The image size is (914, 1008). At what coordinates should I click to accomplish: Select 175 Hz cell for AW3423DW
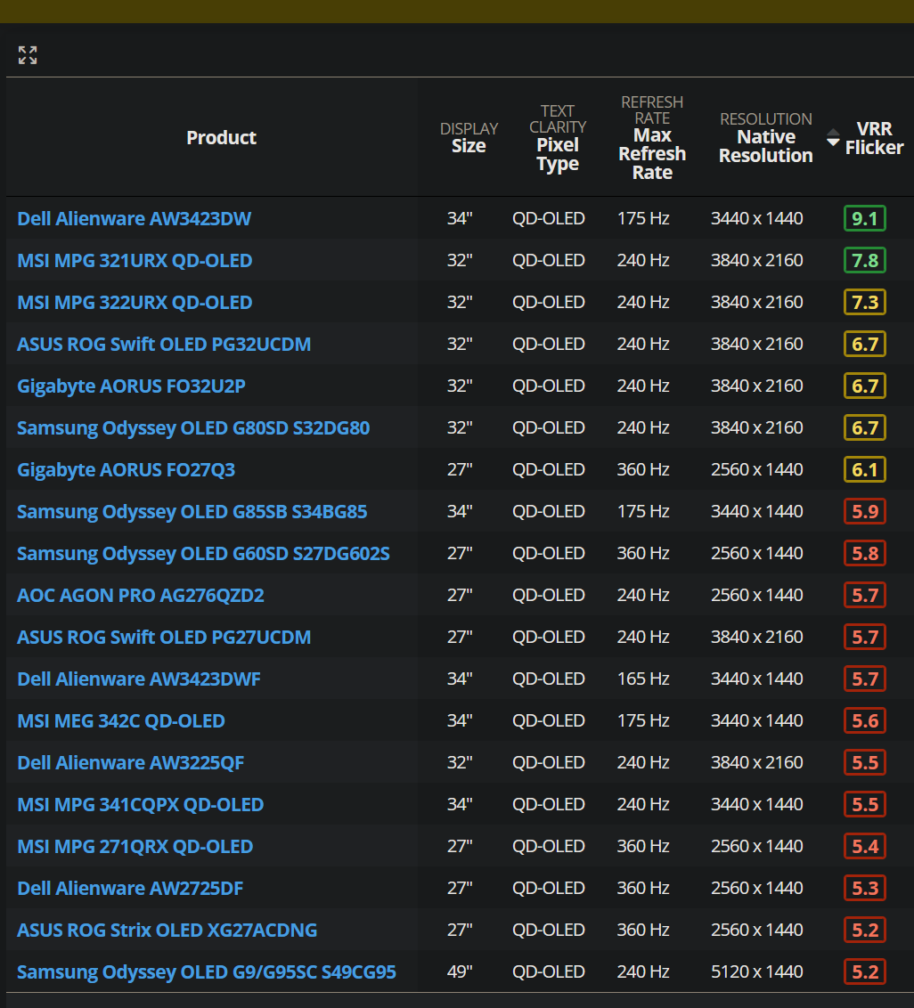[x=643, y=218]
